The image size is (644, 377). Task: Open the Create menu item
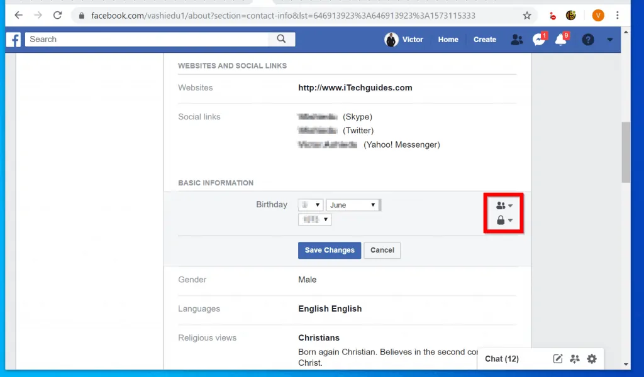click(x=484, y=39)
